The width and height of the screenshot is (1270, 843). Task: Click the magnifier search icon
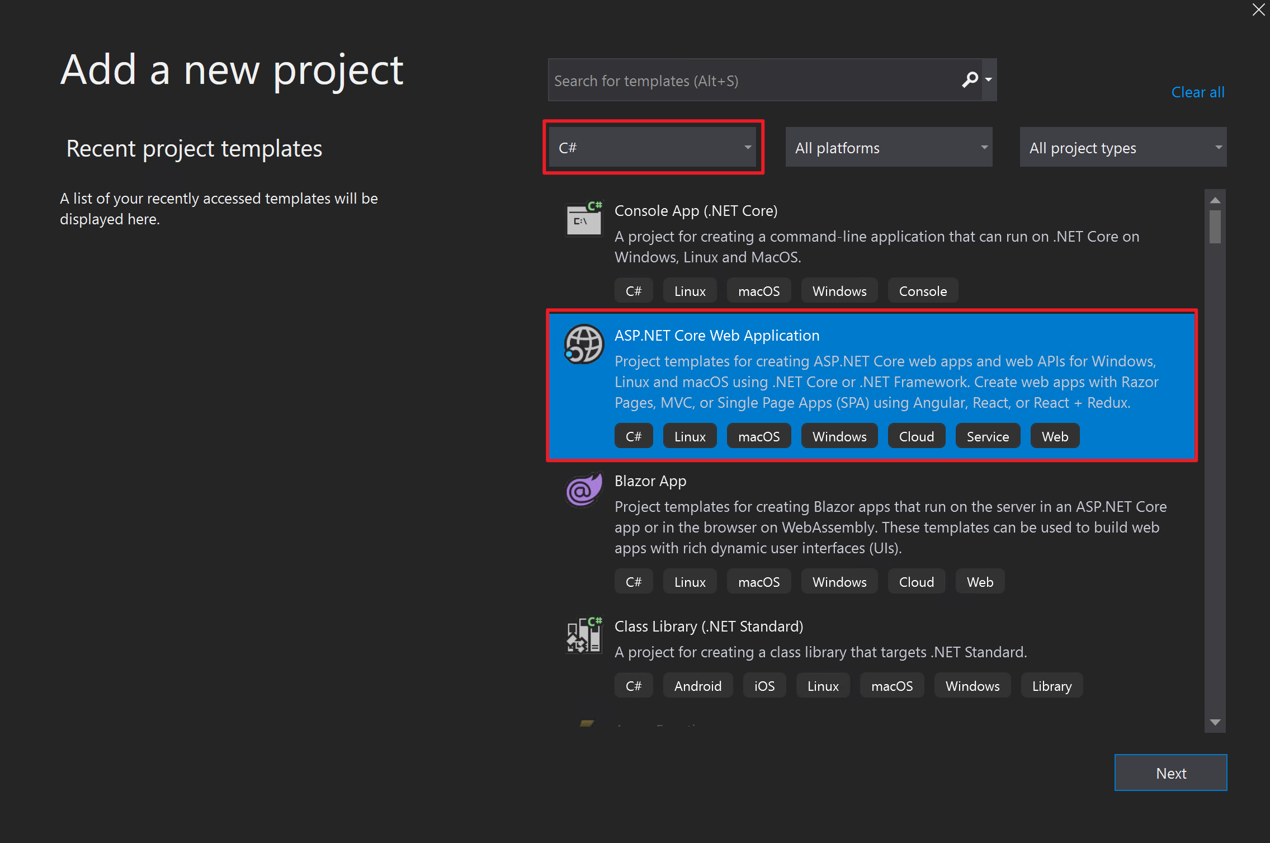pos(970,80)
